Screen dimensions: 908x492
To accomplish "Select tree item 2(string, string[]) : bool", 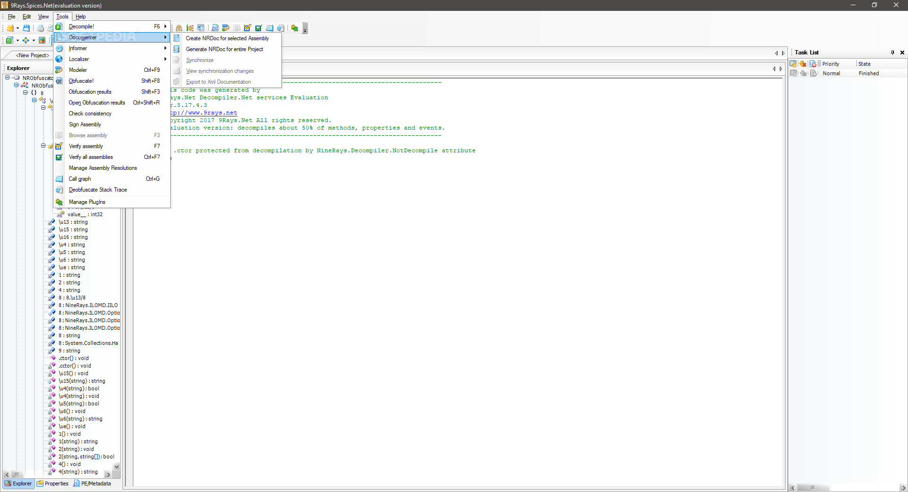I will pos(87,457).
